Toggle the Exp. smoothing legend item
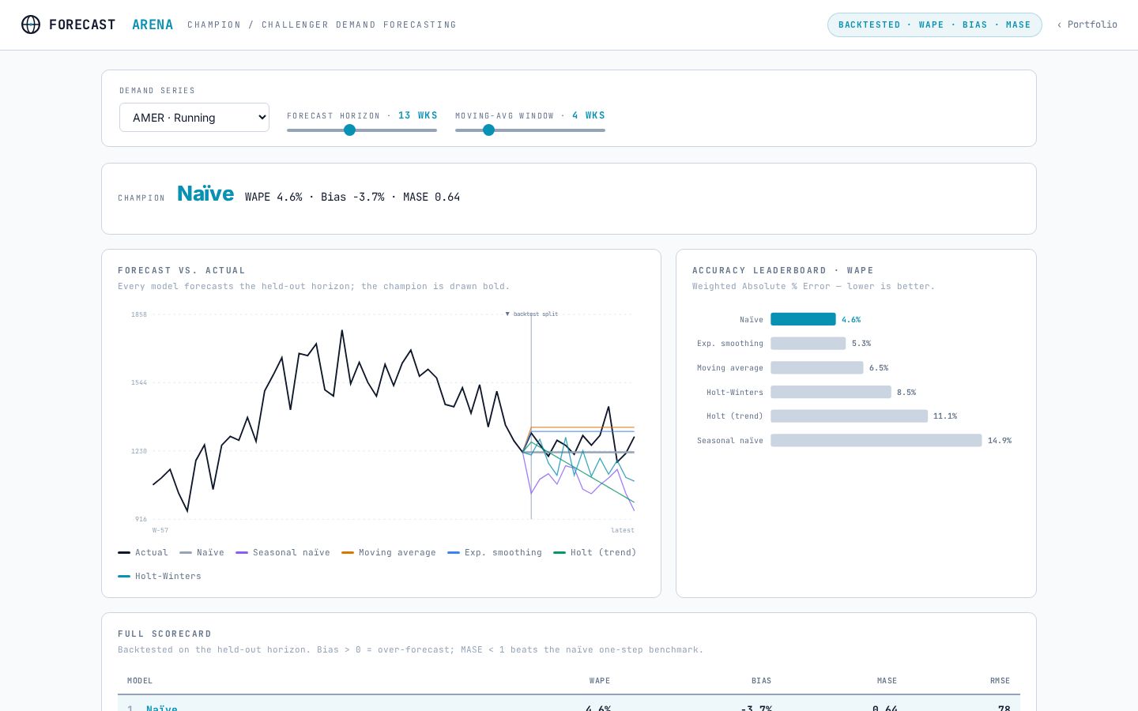Screen dimensions: 1138x711 [x=495, y=553]
